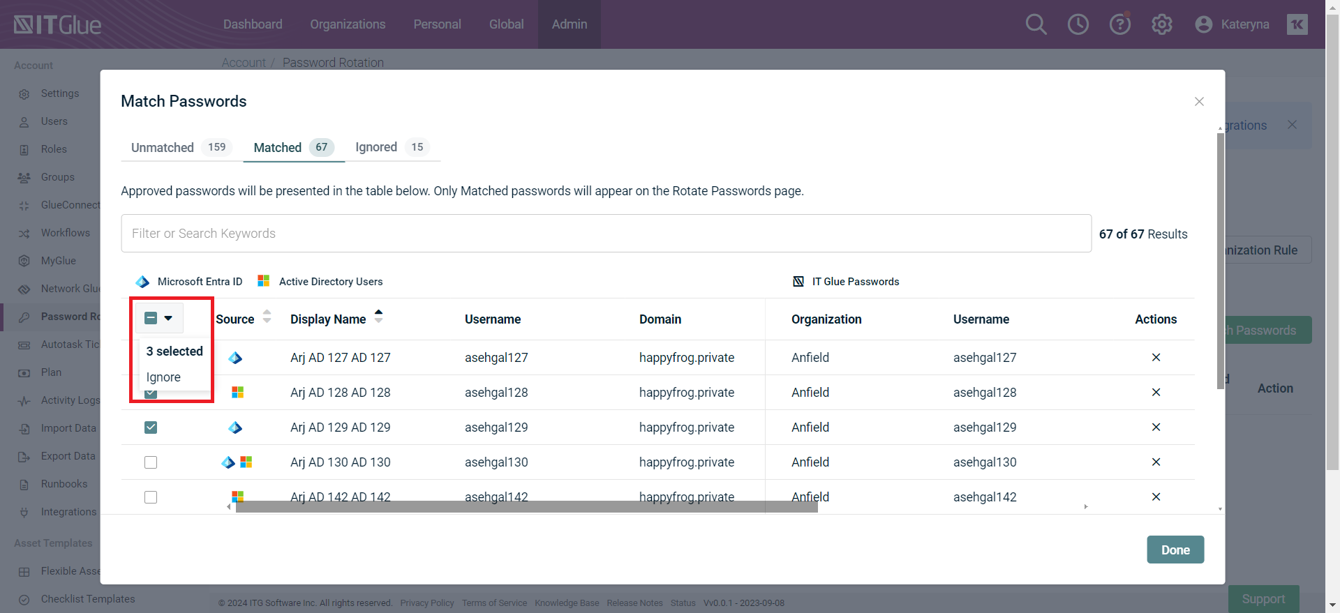The image size is (1340, 613).
Task: Open recent history clock icon
Action: [1078, 24]
